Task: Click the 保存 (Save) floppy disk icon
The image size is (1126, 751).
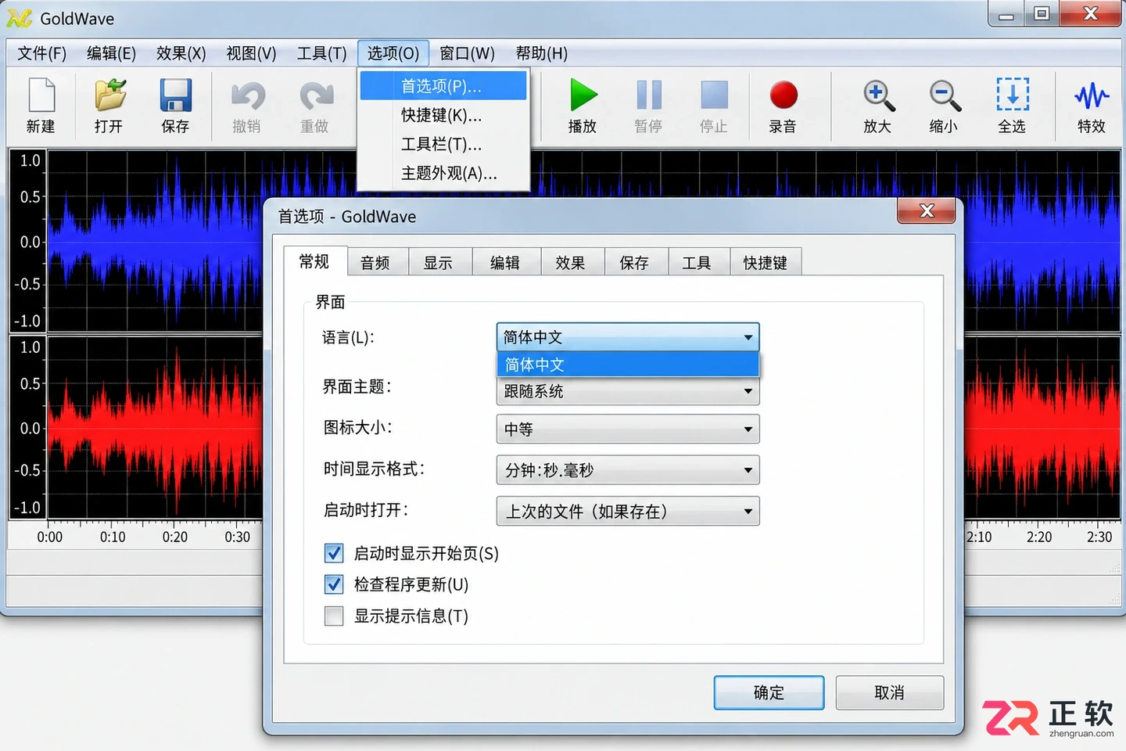Action: [176, 95]
